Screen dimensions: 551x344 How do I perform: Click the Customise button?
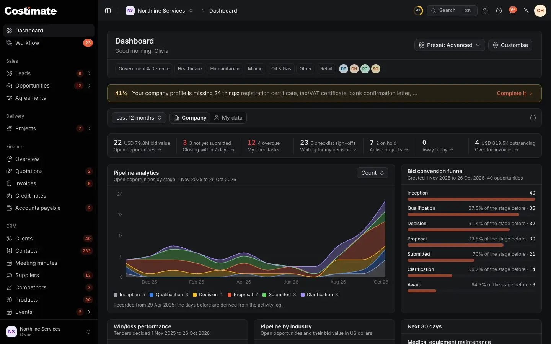[510, 45]
